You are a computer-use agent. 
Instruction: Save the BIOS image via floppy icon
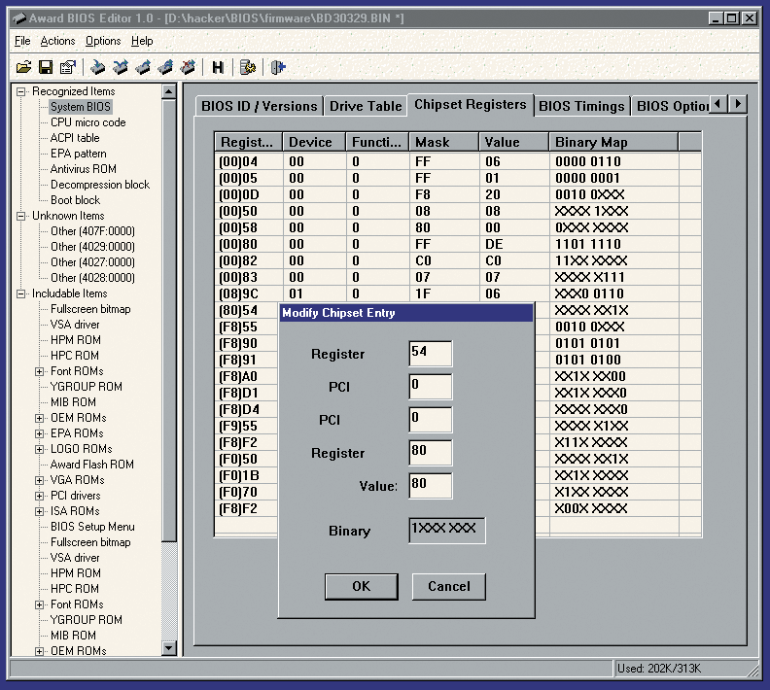pyautogui.click(x=46, y=67)
